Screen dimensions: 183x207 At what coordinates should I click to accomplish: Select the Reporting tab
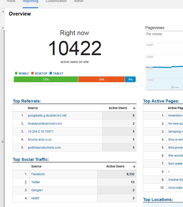pyautogui.click(x=30, y=2)
